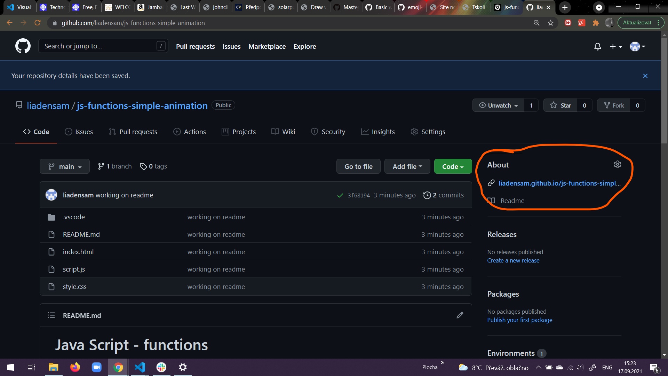Launch Visual Studio Code from the taskbar
Viewport: 668px width, 376px height.
(140, 367)
